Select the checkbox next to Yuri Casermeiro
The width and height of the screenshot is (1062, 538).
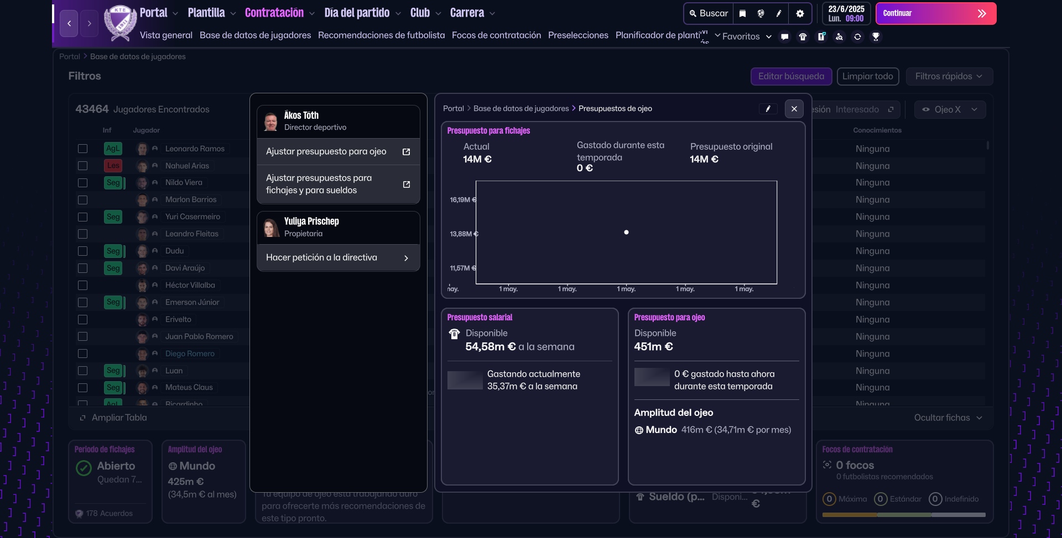[x=83, y=217]
